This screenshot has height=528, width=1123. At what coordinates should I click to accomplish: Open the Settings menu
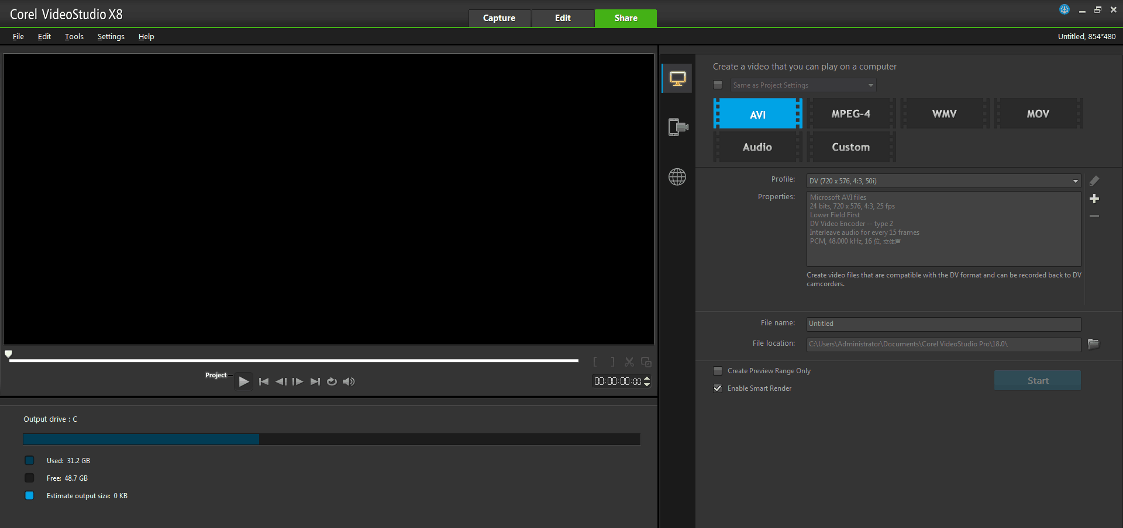point(111,36)
